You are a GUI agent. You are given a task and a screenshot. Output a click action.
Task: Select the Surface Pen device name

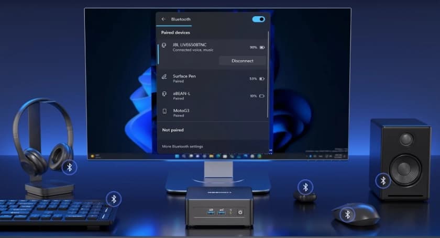click(184, 76)
